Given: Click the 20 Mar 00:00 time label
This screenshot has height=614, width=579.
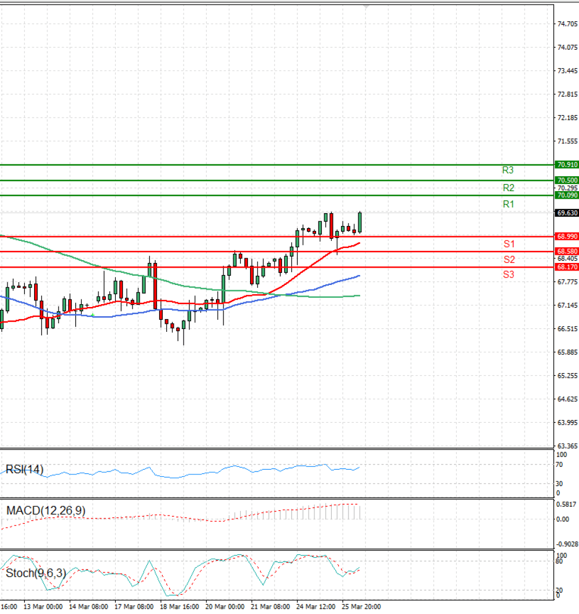Looking at the screenshot, I should coord(225,606).
